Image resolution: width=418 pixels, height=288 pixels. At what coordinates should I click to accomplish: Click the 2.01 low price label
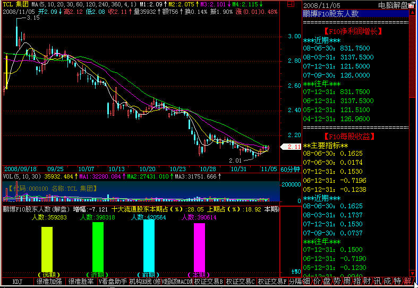coord(235,160)
